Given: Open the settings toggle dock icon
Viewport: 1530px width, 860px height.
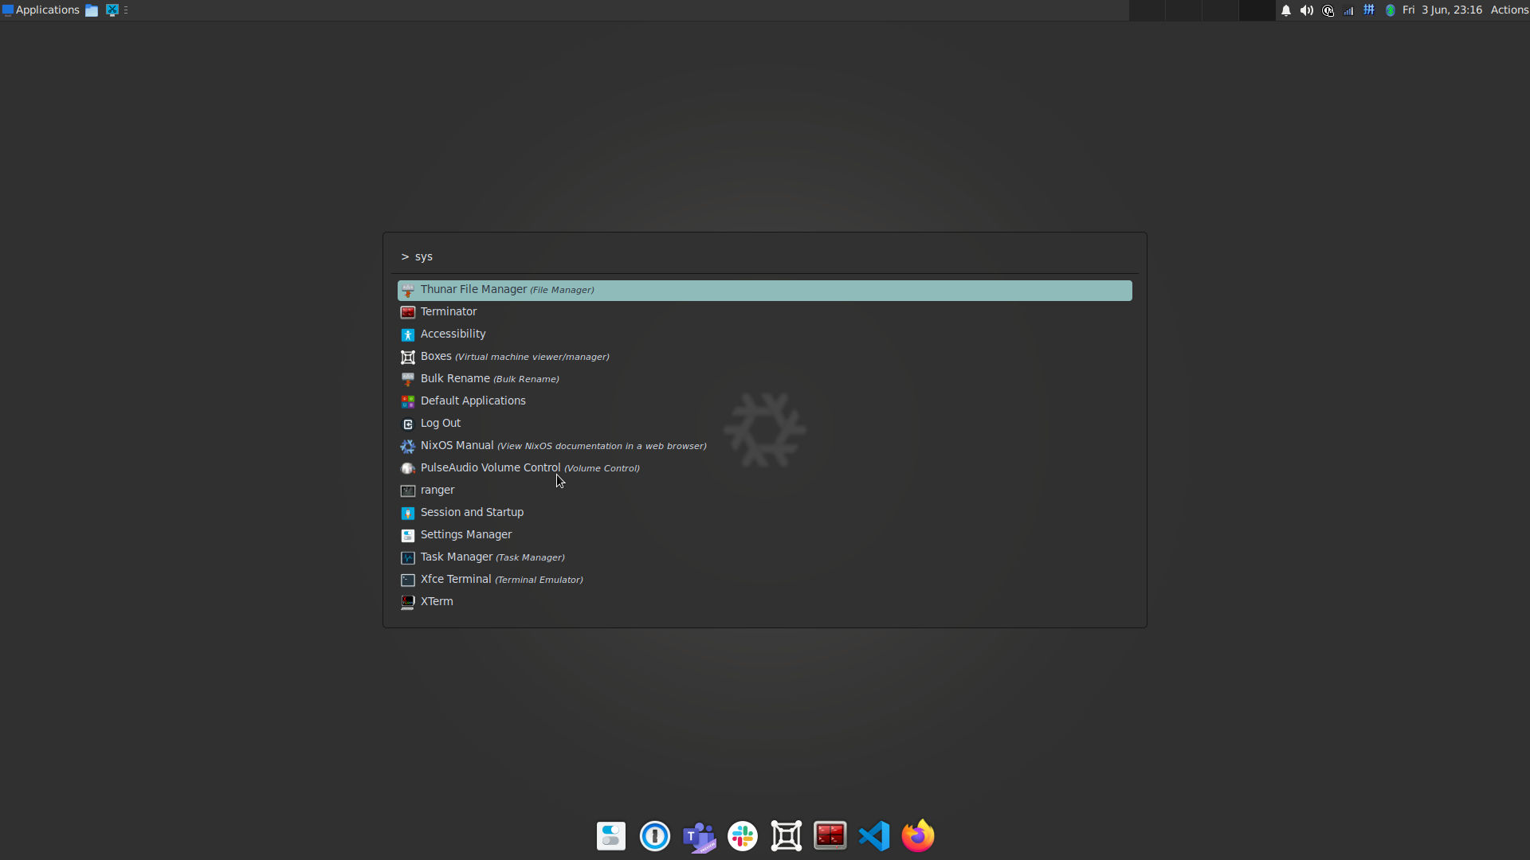Looking at the screenshot, I should coord(611,836).
